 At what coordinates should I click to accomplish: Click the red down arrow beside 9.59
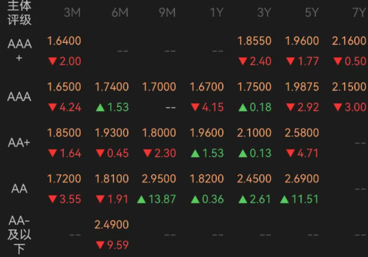[x=100, y=246]
